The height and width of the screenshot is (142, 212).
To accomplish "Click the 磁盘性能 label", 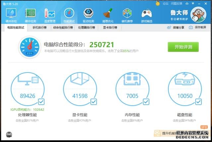I will (x=185, y=115).
